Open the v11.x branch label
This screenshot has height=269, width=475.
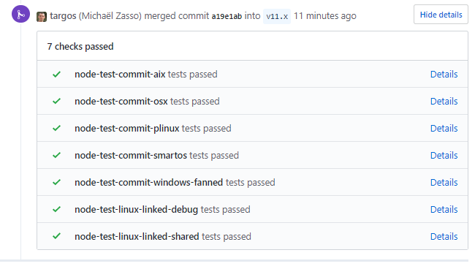tap(277, 16)
